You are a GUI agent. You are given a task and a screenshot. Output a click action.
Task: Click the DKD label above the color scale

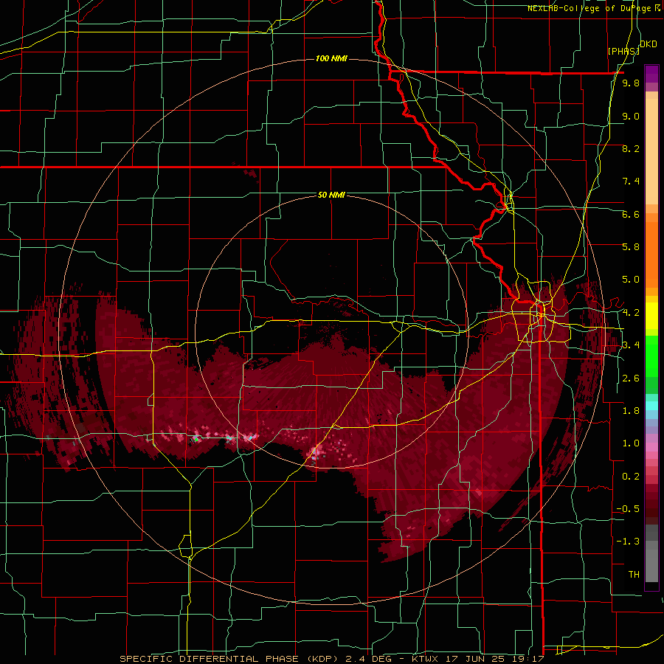point(649,44)
